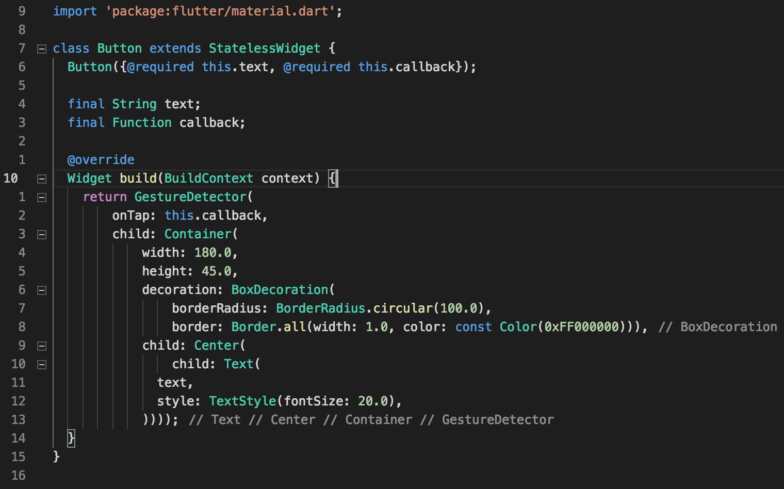
Task: Collapse the child: Container fold marker
Action: click(x=42, y=235)
